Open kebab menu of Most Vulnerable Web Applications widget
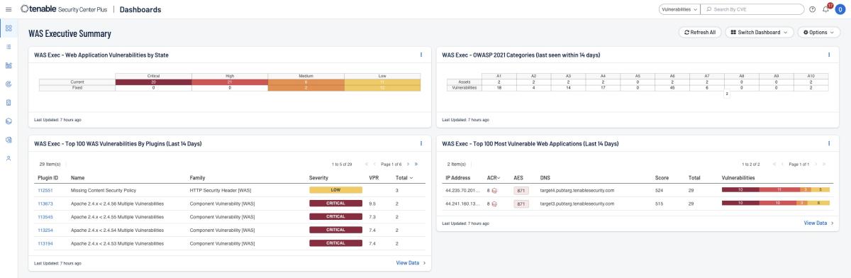Screen dimensions: 851x278 (x=828, y=144)
